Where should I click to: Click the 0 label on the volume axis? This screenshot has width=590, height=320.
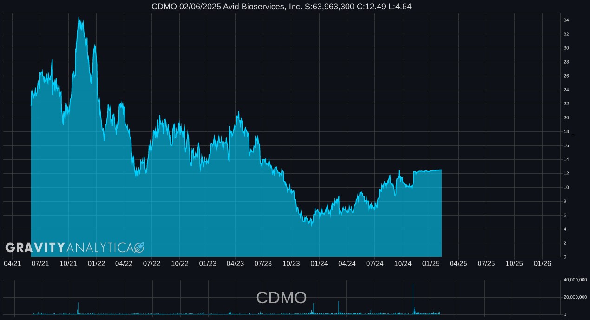point(565,315)
